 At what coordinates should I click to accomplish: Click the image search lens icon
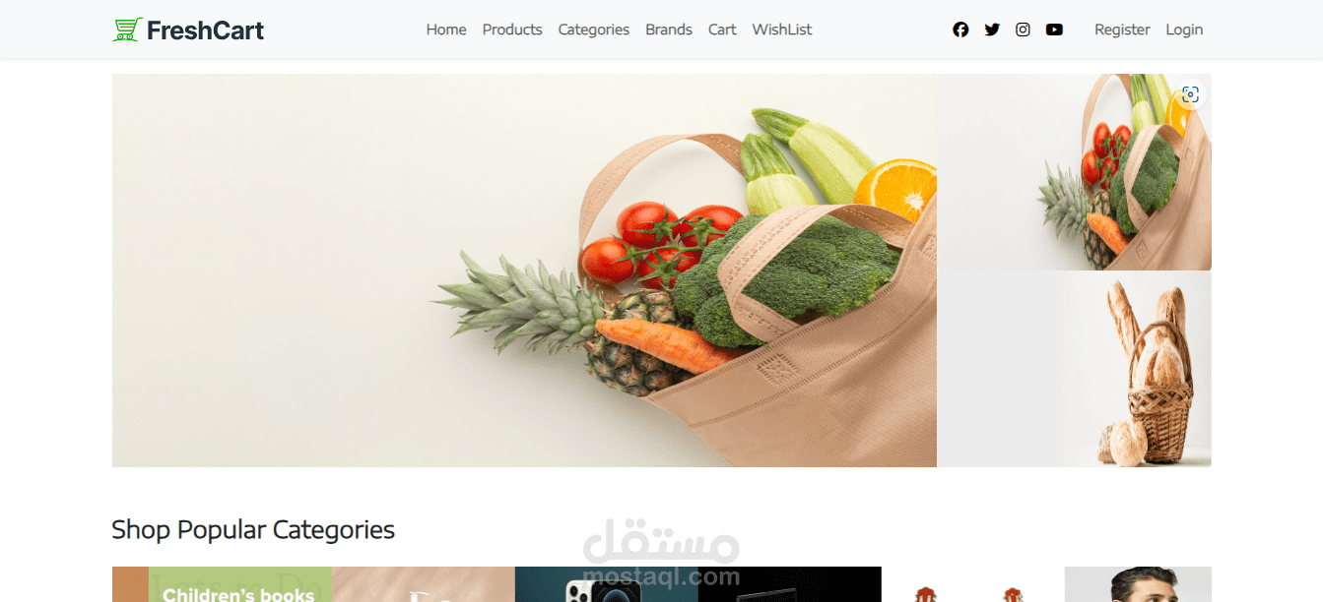pos(1190,94)
